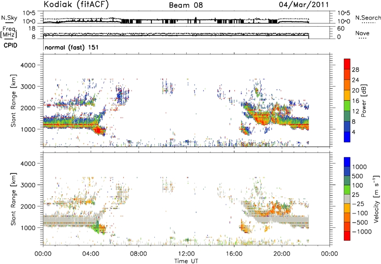Click the 'Beam 08' label
The height and width of the screenshot is (264, 381).
point(186,5)
